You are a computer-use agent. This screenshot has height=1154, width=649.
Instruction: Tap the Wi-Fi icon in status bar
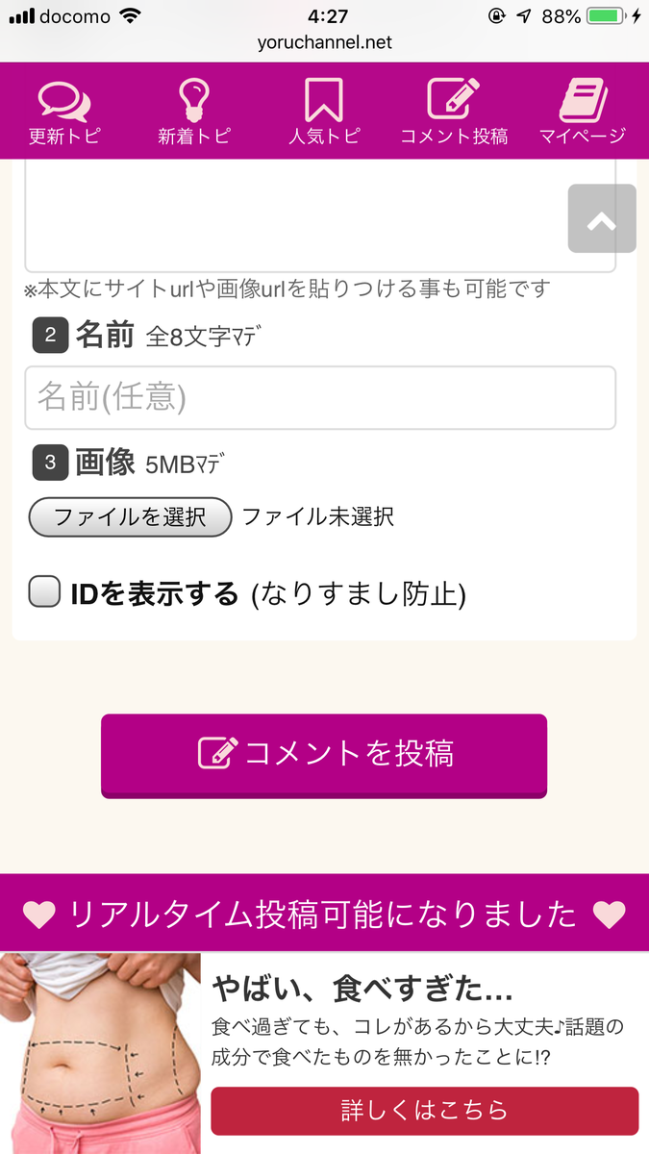coord(130,16)
